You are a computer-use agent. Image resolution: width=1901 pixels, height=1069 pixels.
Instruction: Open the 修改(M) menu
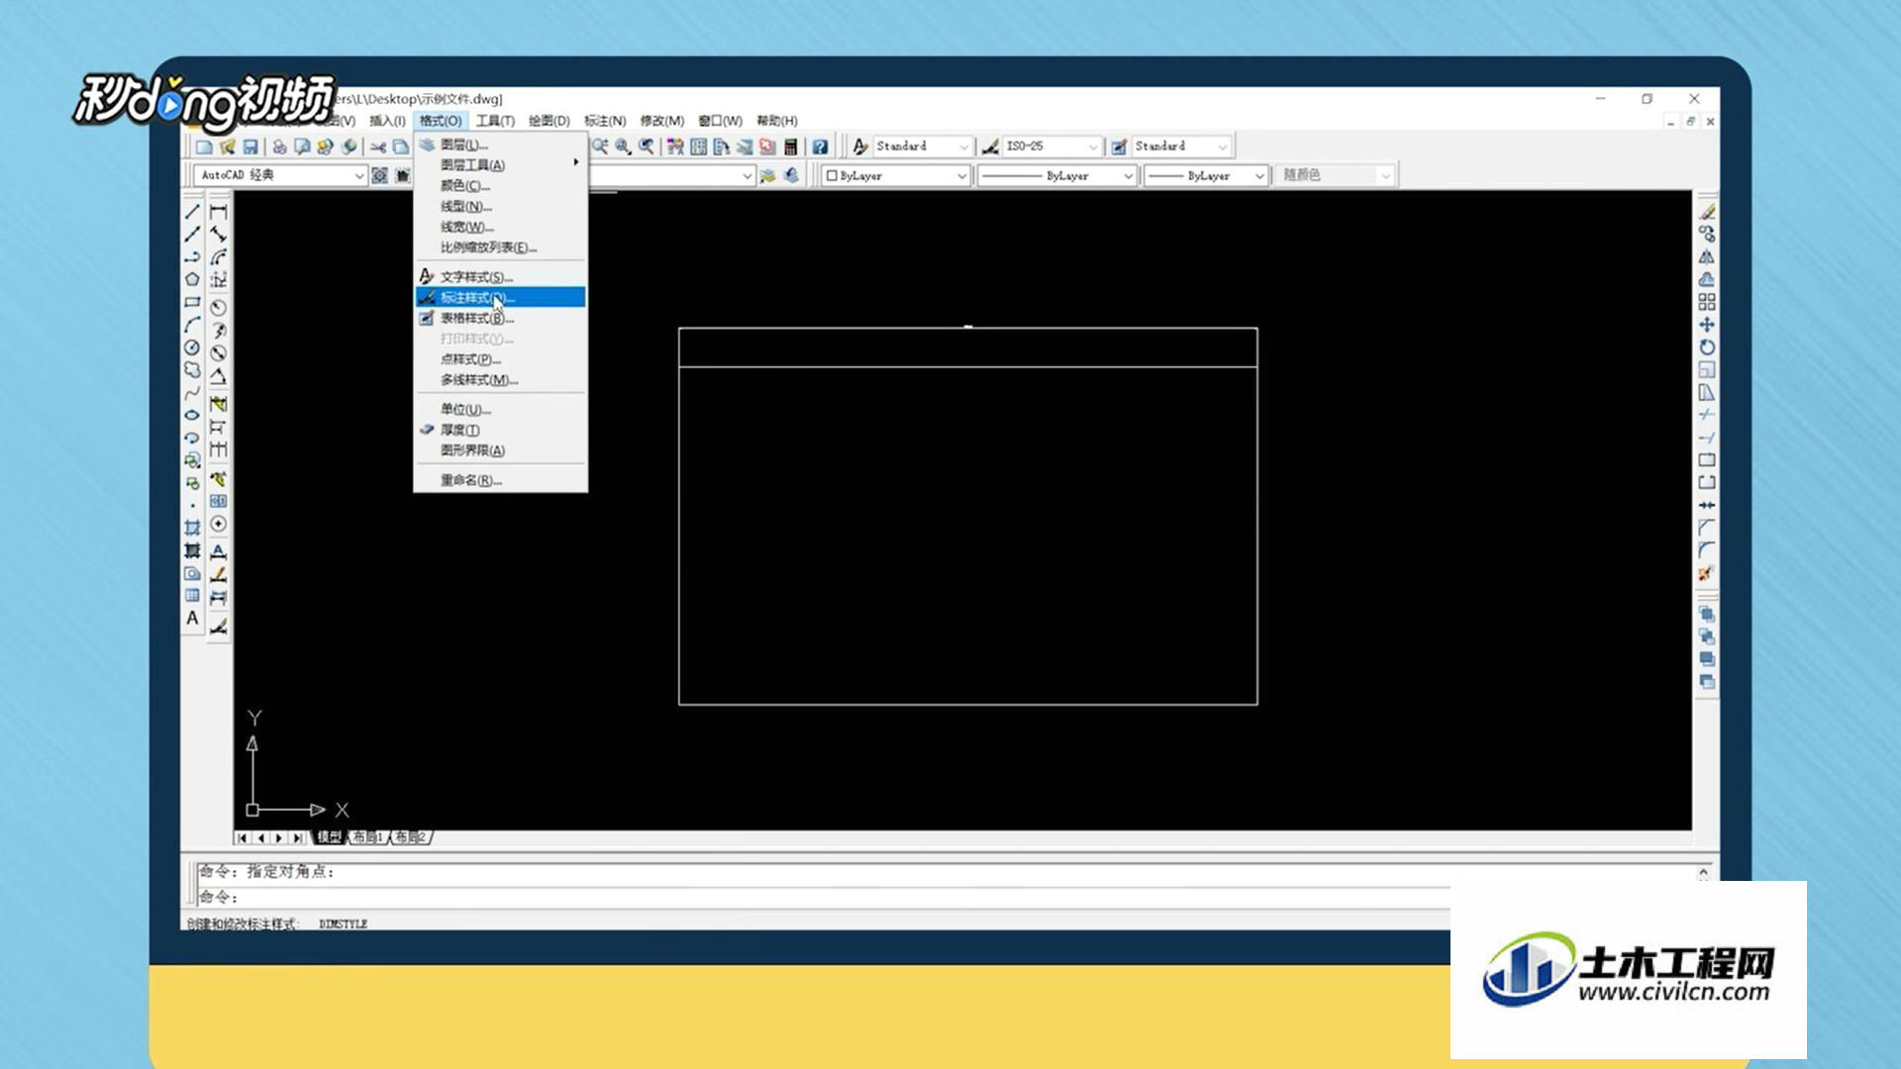coord(661,121)
